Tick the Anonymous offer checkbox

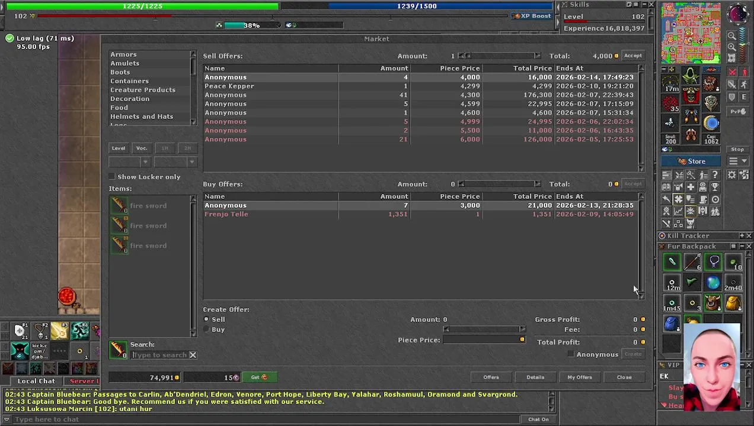click(x=571, y=354)
